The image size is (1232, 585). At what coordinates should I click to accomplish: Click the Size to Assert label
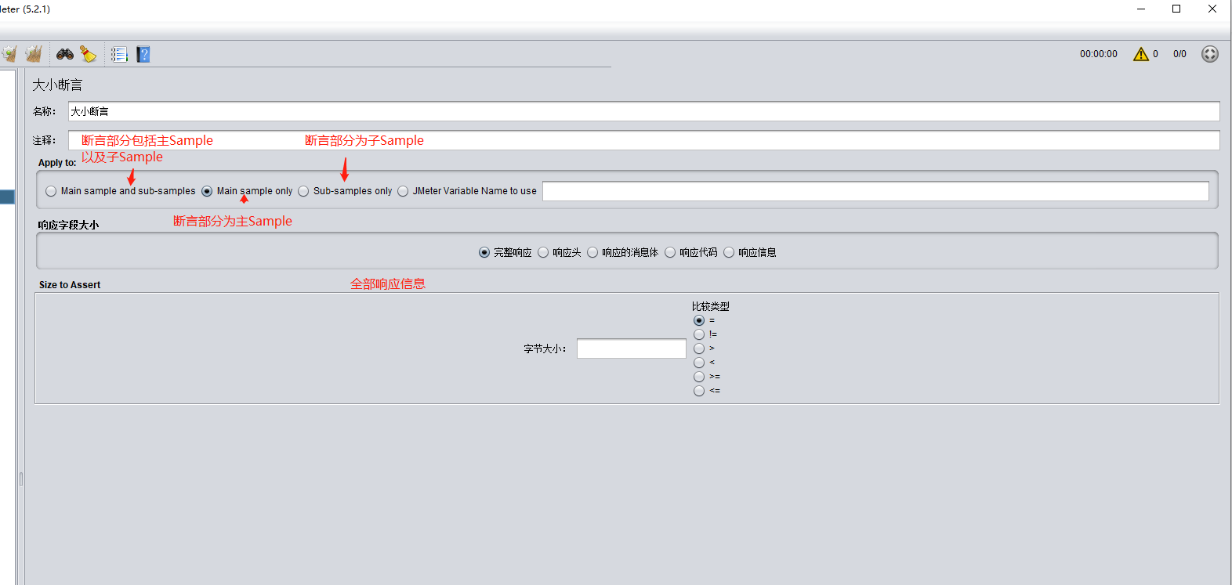(x=70, y=285)
